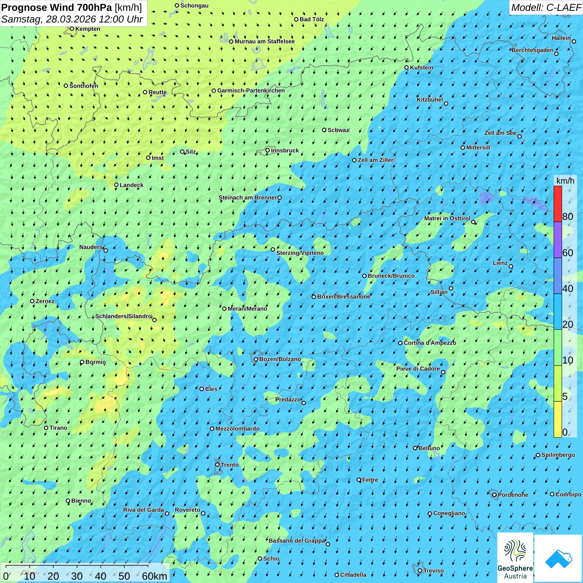The image size is (583, 583).
Task: Click the km/h legend heading
Action: pyautogui.click(x=565, y=181)
